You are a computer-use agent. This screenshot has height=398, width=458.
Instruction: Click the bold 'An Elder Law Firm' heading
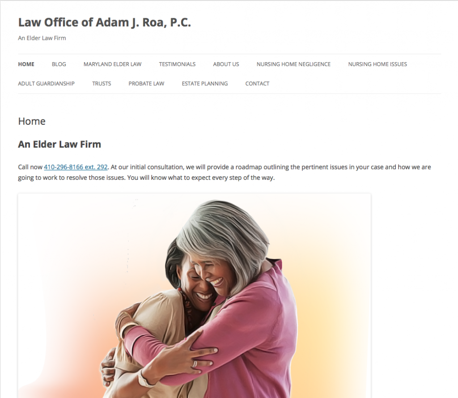[x=59, y=144]
